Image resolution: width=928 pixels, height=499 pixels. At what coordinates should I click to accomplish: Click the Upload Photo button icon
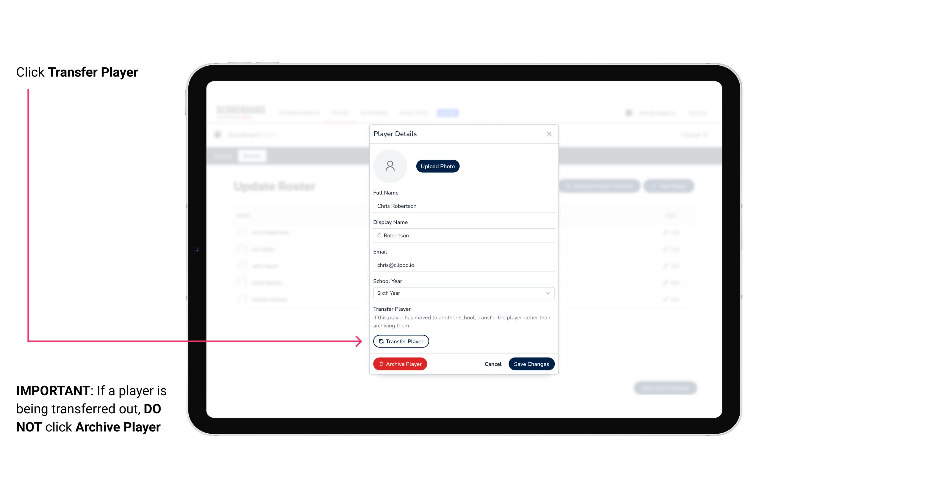438,166
